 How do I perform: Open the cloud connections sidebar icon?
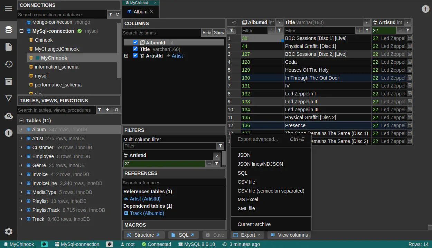click(x=9, y=116)
